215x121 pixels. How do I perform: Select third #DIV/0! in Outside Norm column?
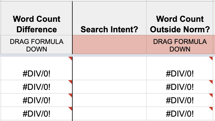(180, 100)
